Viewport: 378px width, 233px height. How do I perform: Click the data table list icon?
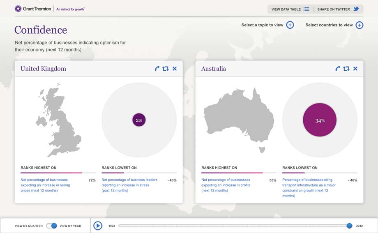point(306,9)
